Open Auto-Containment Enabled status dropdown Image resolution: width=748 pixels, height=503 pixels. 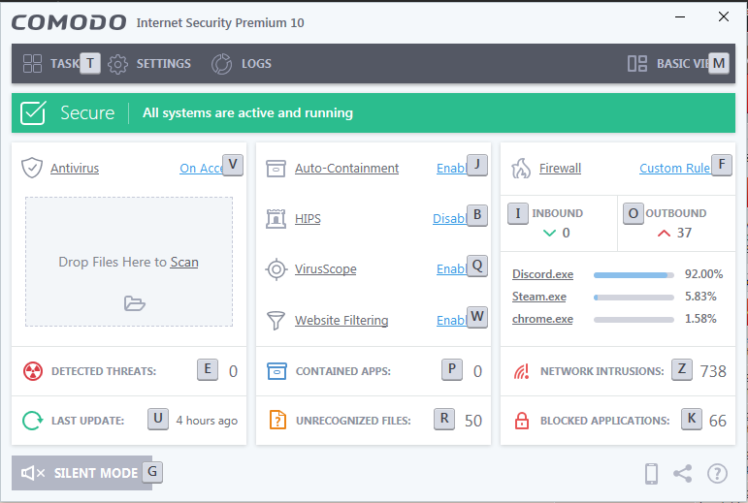[451, 168]
